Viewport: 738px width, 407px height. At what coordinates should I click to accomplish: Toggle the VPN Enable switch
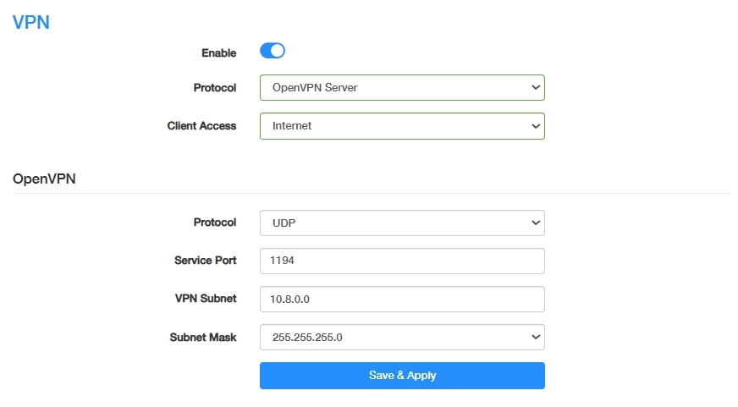[272, 51]
